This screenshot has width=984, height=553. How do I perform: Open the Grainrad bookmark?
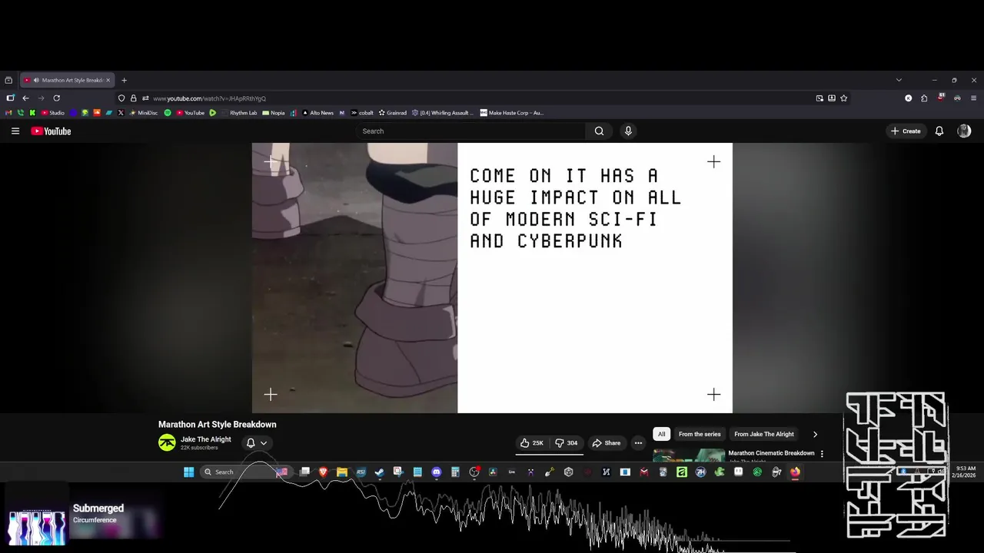tap(392, 113)
